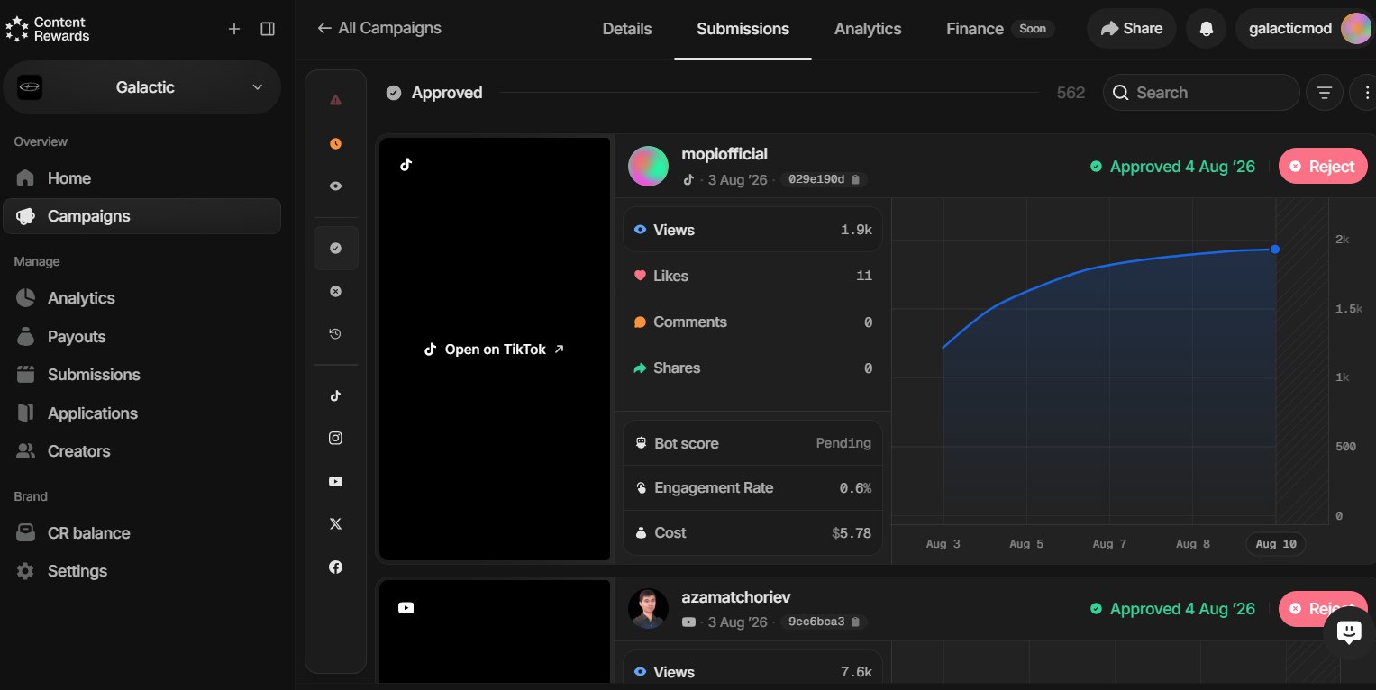The image size is (1376, 690).
Task: Select the approved checkmark filter in the rail
Action: 336,248
